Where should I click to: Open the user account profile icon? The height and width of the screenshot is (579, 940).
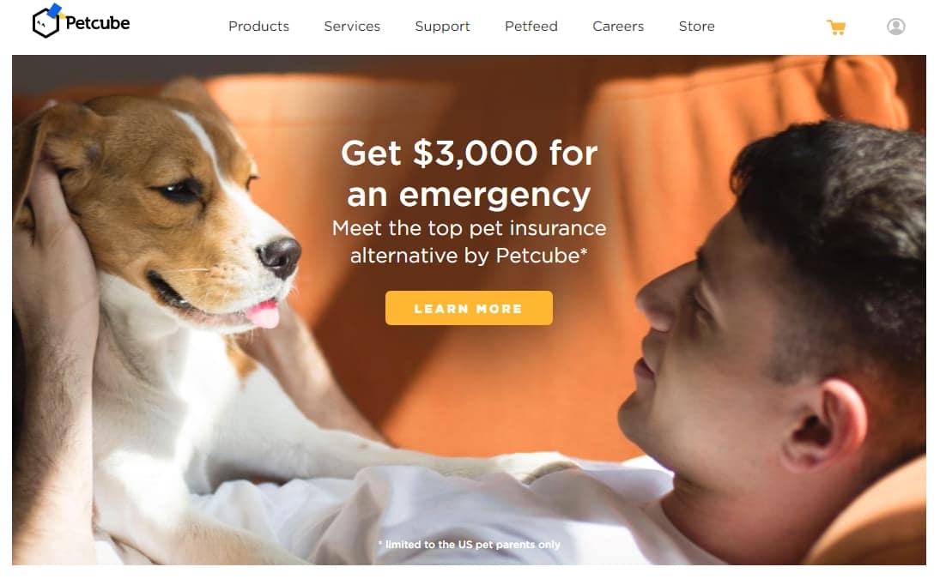[895, 27]
